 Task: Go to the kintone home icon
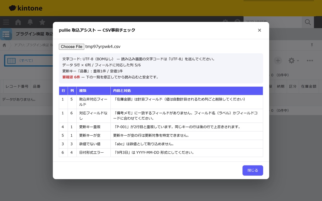point(18,22)
